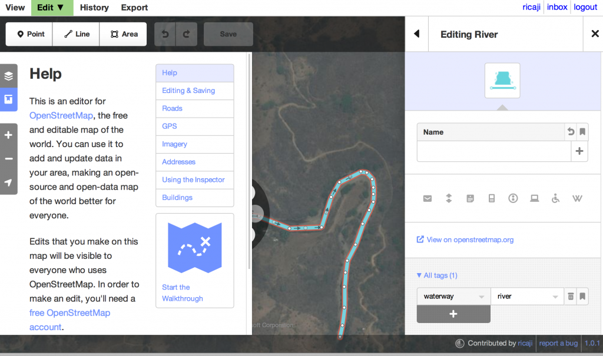Open View on openstreetmap.org link
This screenshot has height=356, width=603.
(465, 239)
